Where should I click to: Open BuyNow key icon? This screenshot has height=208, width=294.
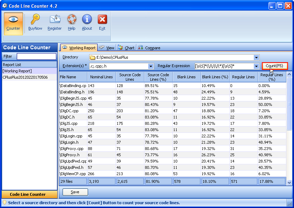coord(35,20)
